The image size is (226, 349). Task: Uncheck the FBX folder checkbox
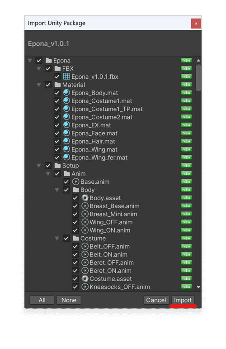point(48,68)
